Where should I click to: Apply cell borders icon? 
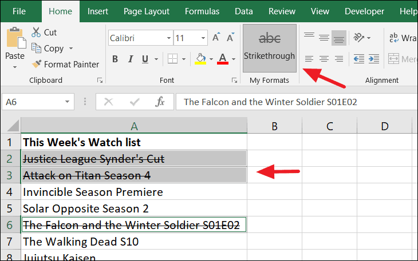coord(172,59)
